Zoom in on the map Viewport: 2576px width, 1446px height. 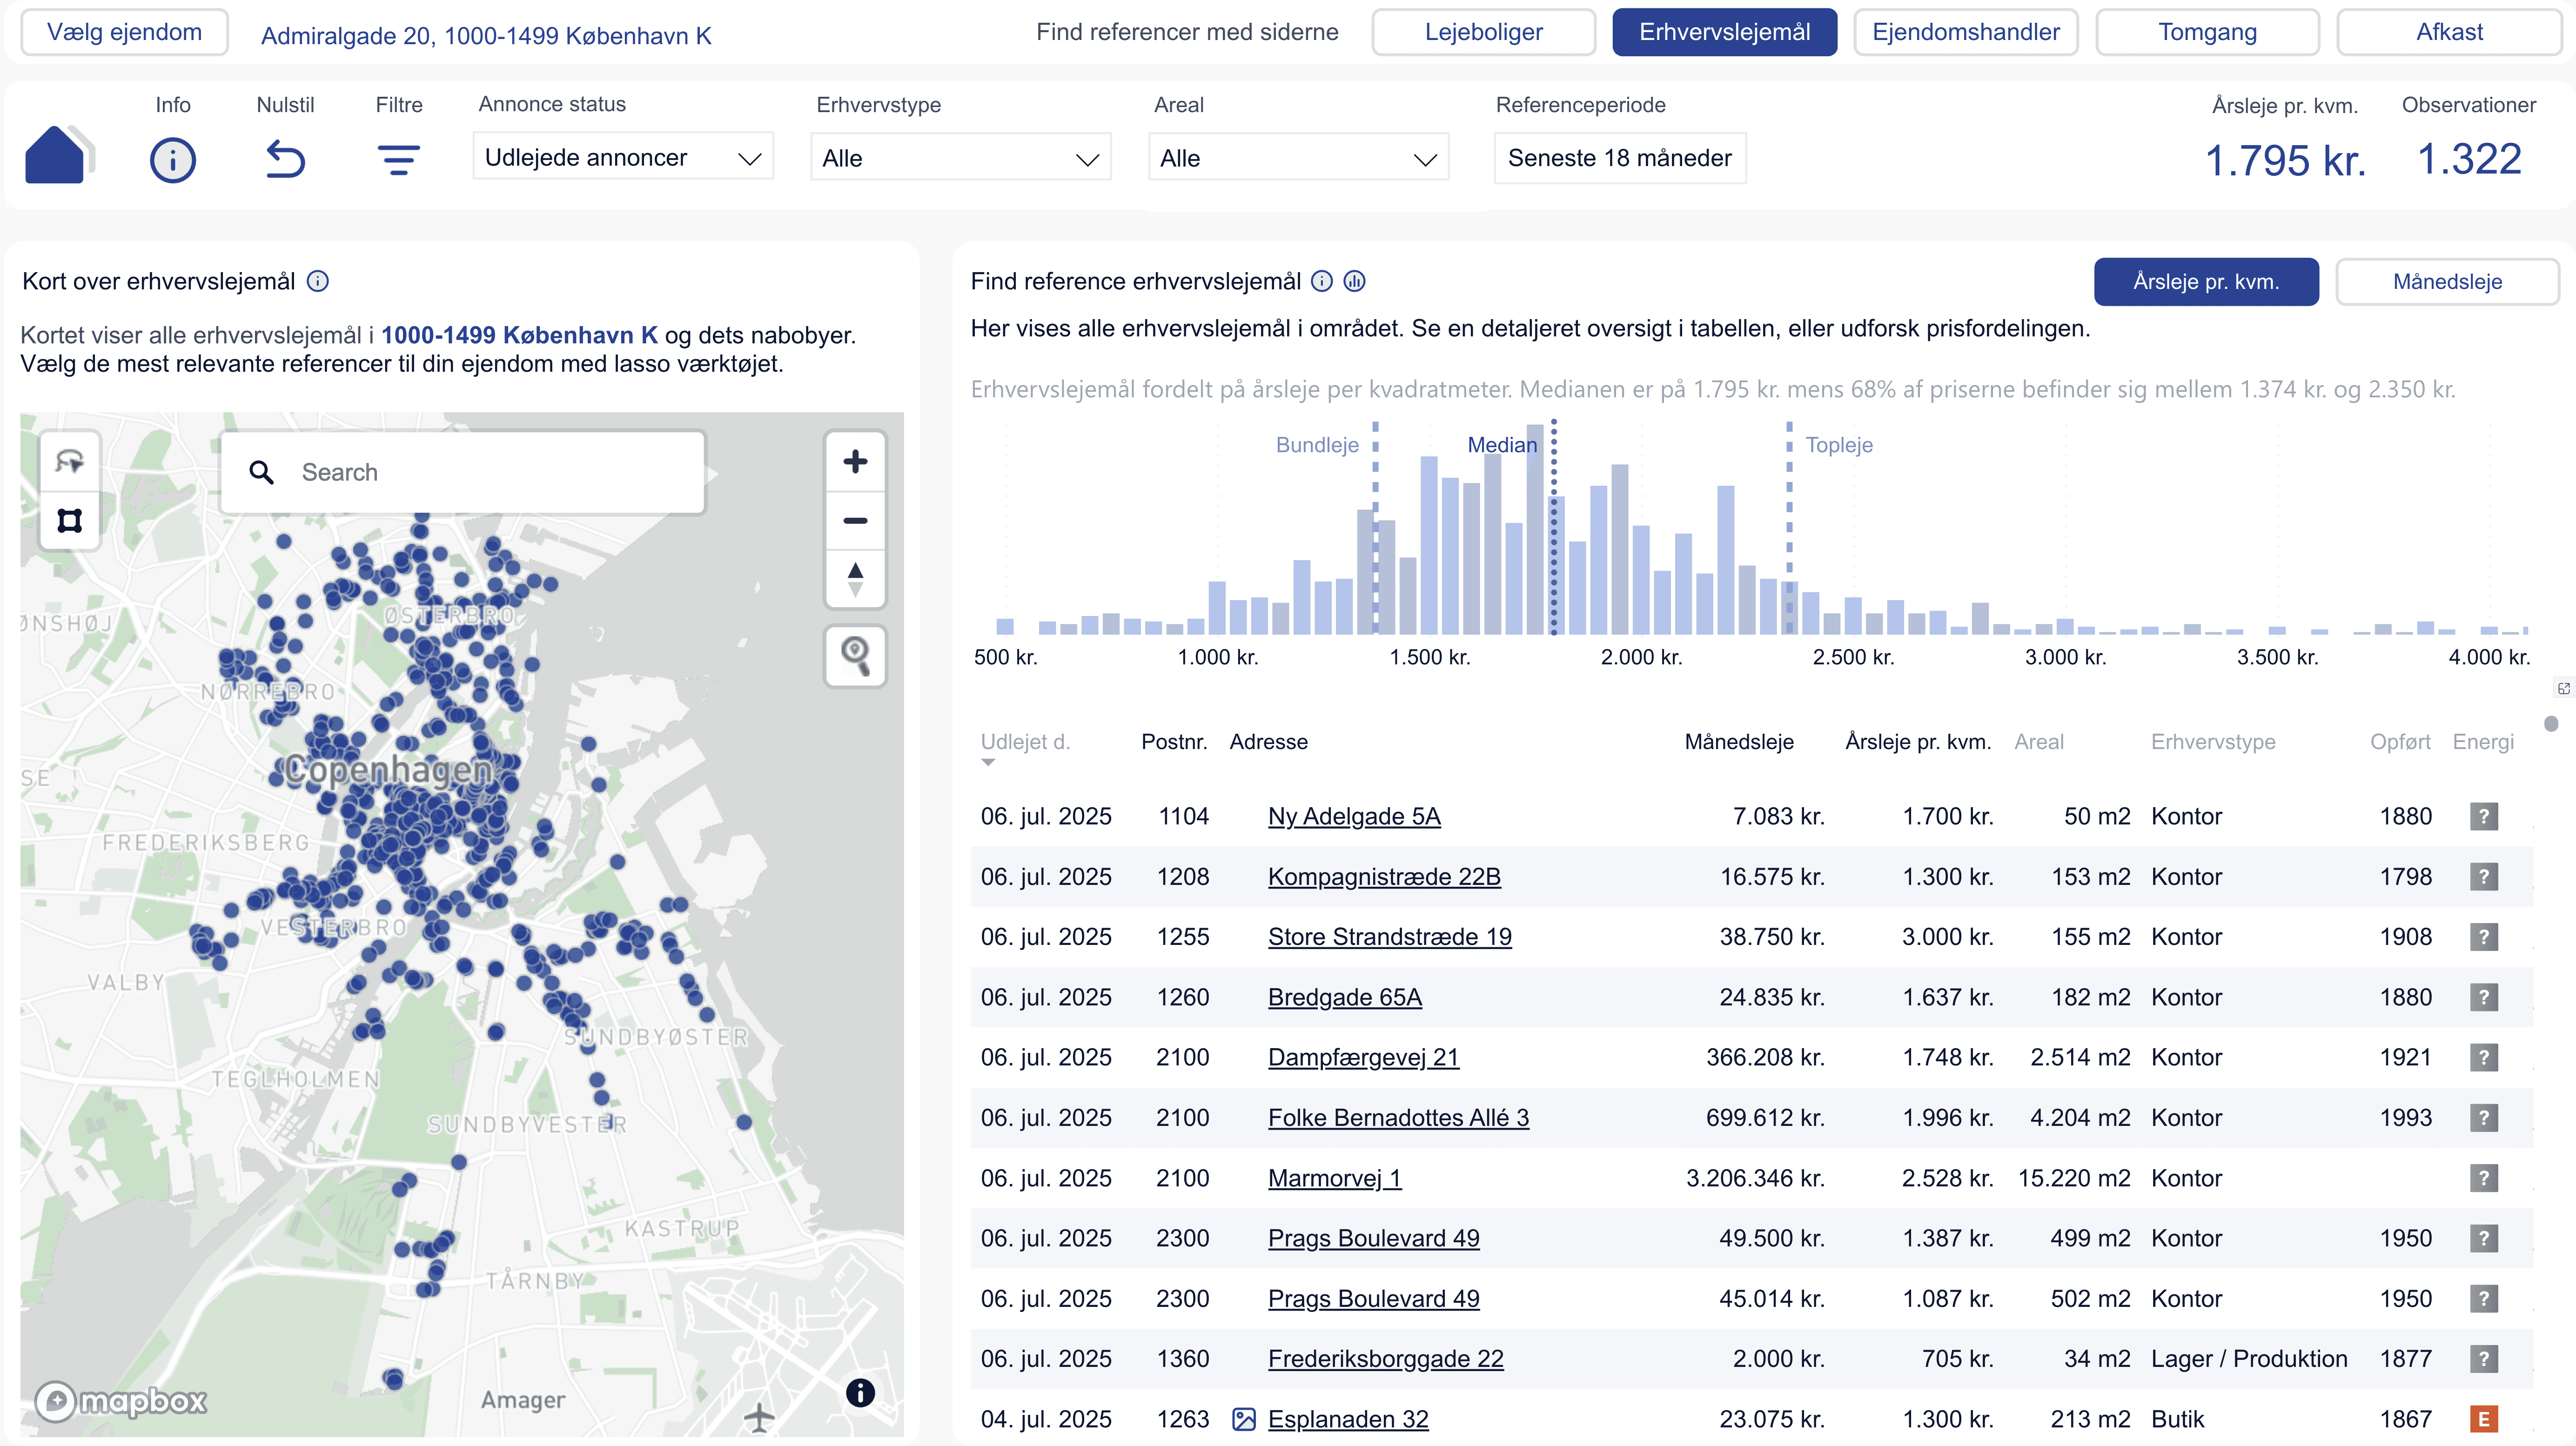coord(855,462)
